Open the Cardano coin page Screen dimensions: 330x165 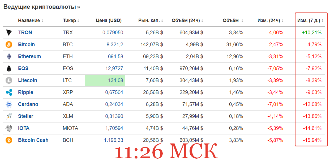(x=28, y=104)
